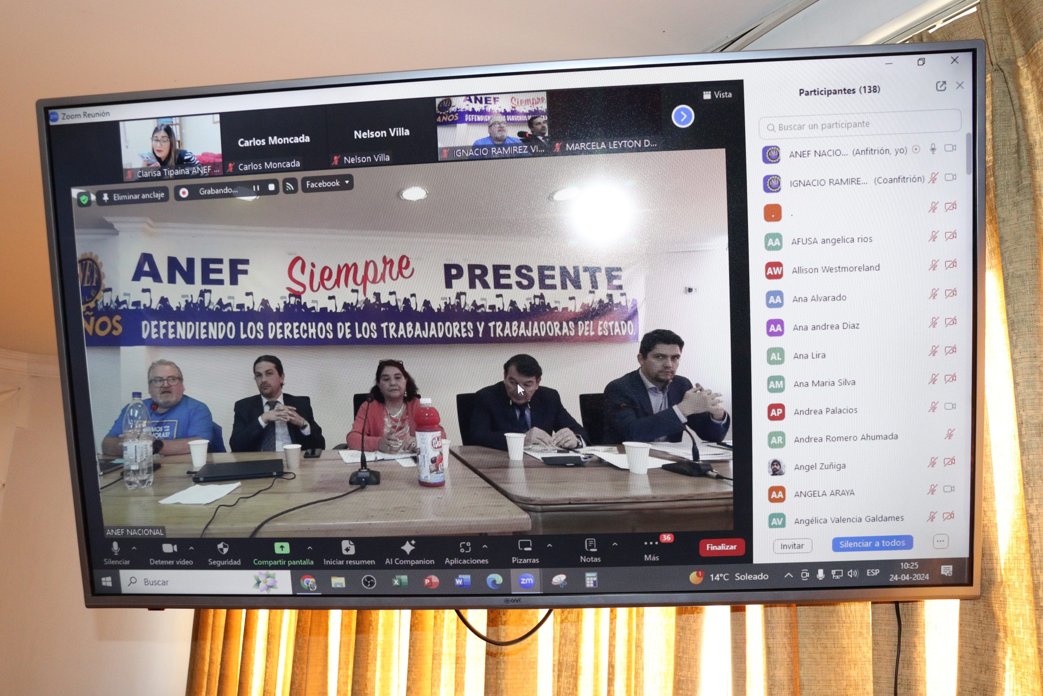Expand audio options arrow beside Silenciar
Viewport: 1043px width, 696px height.
click(x=134, y=549)
